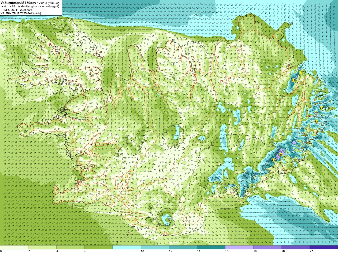
Task: Click scale number '4' on the legend
Action: tap(57, 251)
